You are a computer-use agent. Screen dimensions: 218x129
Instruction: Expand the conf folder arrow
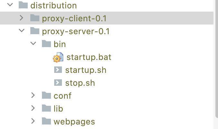tap(33, 95)
